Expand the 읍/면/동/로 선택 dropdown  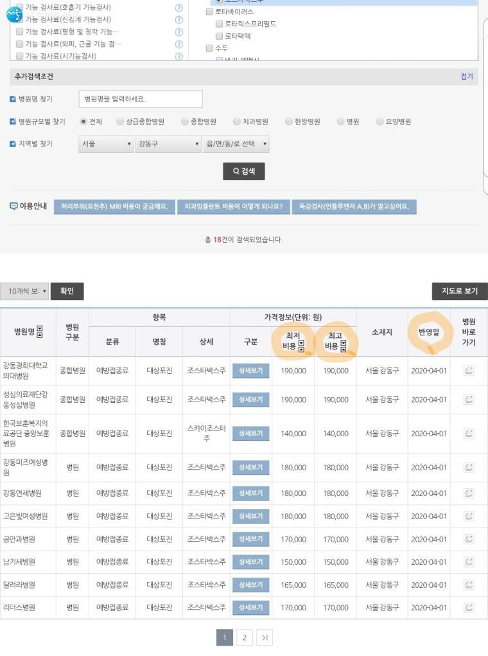tap(236, 144)
